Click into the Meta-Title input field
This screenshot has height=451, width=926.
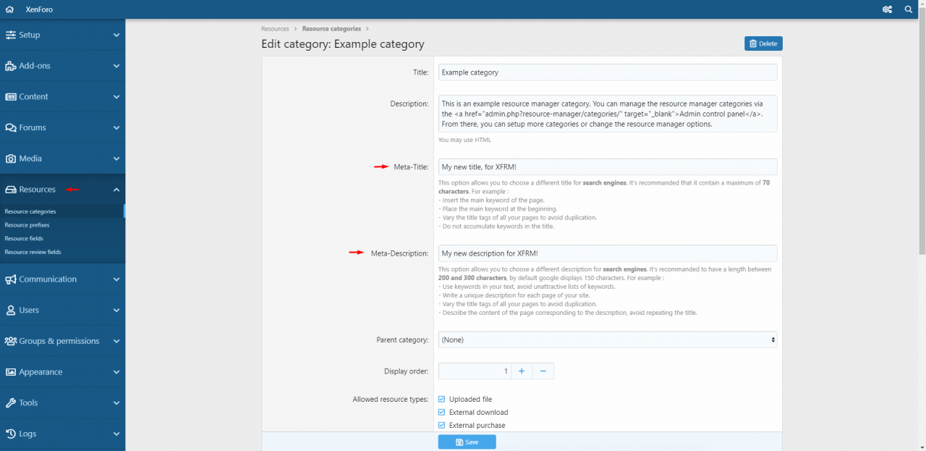pyautogui.click(x=608, y=167)
